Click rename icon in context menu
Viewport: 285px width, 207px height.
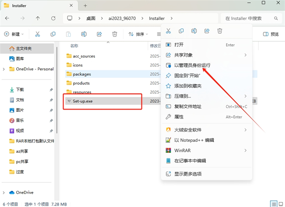coord(194,31)
